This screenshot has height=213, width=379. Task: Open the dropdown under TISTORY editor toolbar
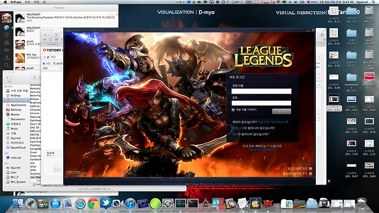pos(52,68)
